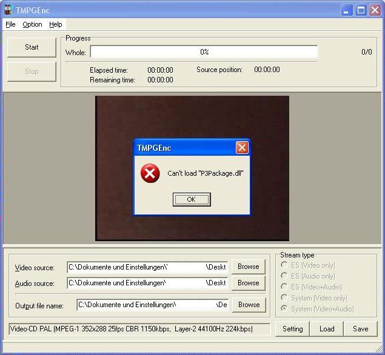This screenshot has width=385, height=355.
Task: Close the TMPGEnc error dialog
Action: click(242, 148)
